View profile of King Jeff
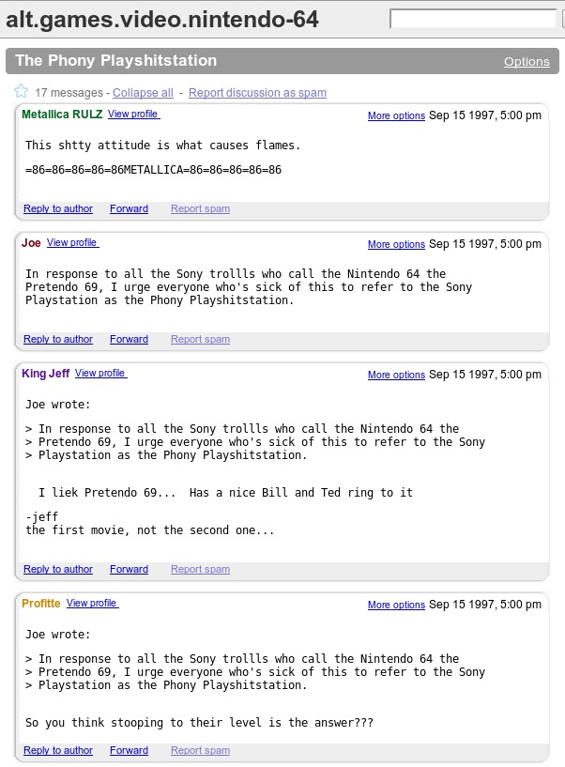The width and height of the screenshot is (565, 767). [x=100, y=374]
